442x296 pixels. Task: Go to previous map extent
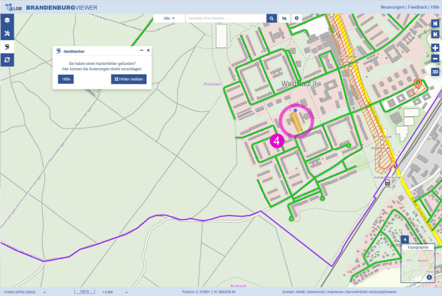pyautogui.click(x=435, y=23)
